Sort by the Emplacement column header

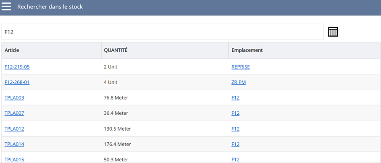click(305, 50)
